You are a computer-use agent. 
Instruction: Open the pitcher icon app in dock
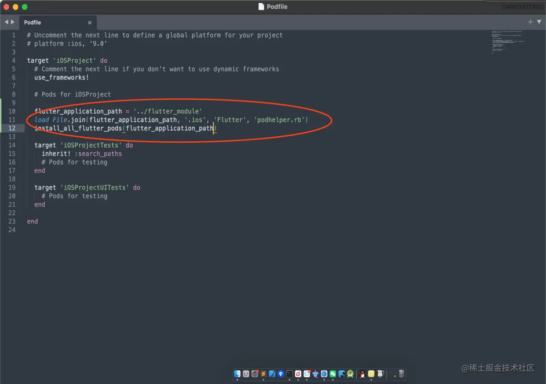(380, 374)
